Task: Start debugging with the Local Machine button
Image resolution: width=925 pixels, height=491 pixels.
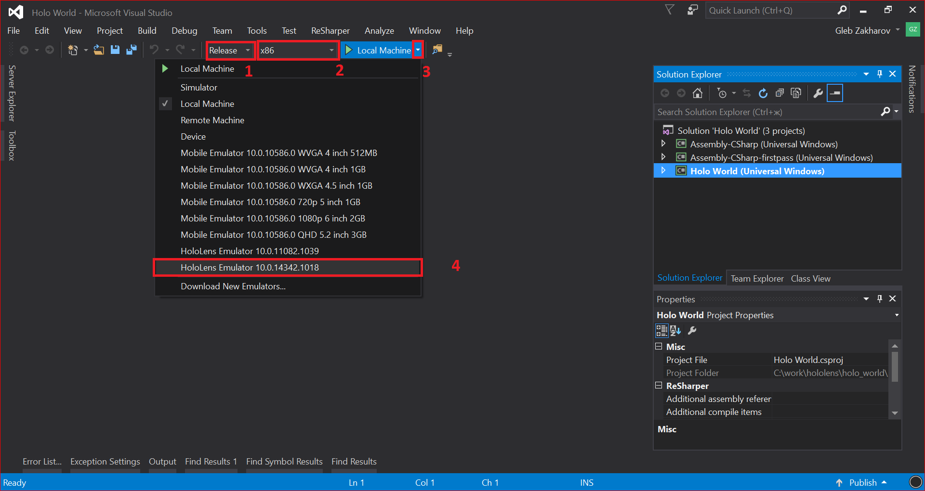Action: [378, 50]
